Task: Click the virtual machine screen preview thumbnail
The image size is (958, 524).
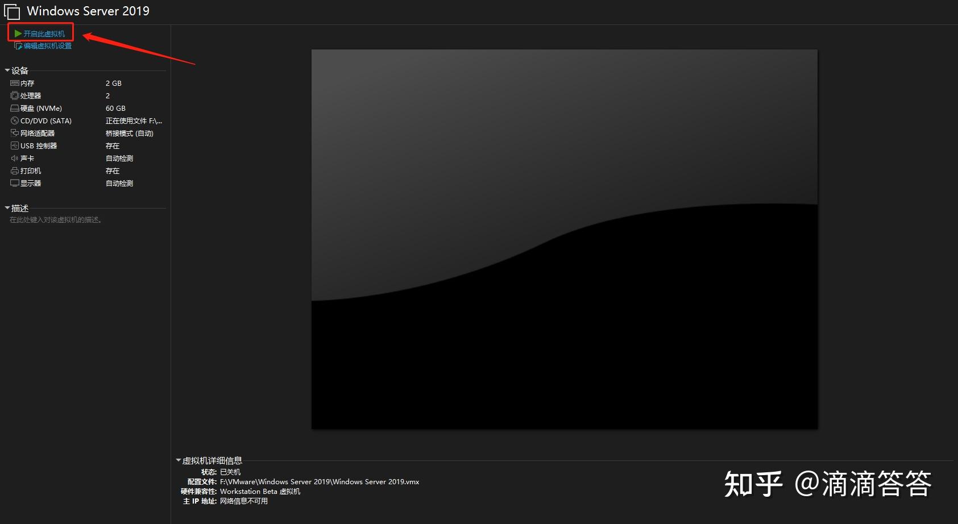Action: [565, 239]
